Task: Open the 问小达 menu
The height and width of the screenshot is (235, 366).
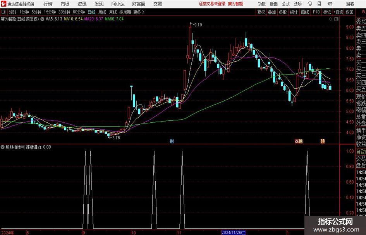Action: coord(118,4)
